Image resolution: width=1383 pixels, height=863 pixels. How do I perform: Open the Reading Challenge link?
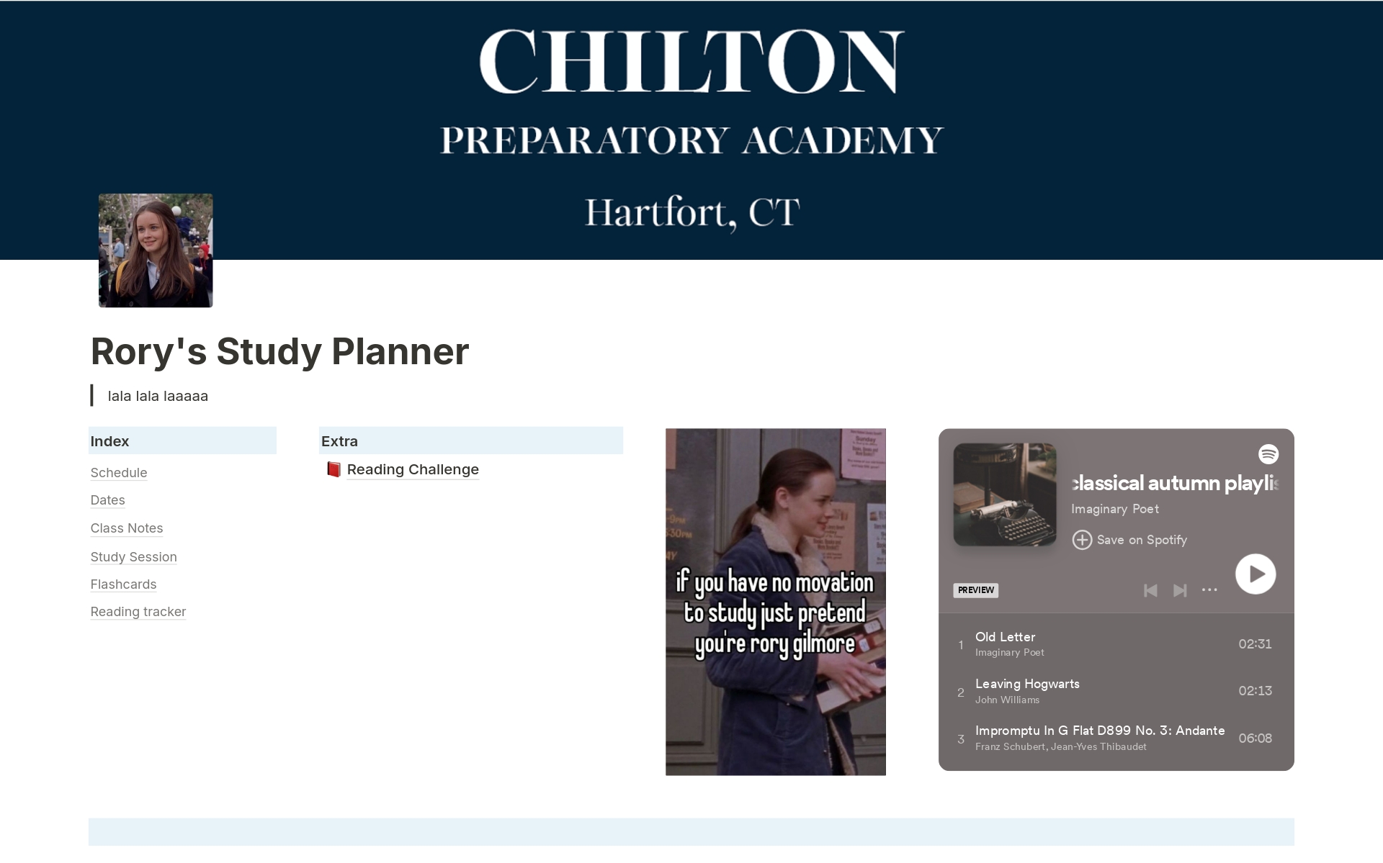pos(413,469)
